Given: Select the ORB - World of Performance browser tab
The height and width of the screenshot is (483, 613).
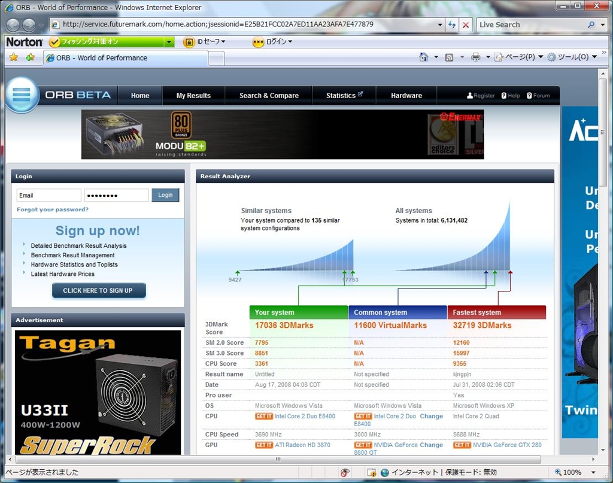Looking at the screenshot, I should (x=125, y=58).
